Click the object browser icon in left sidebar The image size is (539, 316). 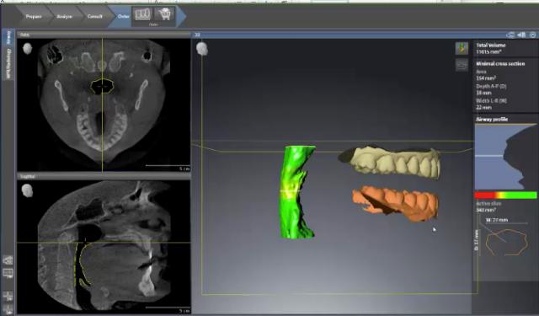tap(8, 260)
